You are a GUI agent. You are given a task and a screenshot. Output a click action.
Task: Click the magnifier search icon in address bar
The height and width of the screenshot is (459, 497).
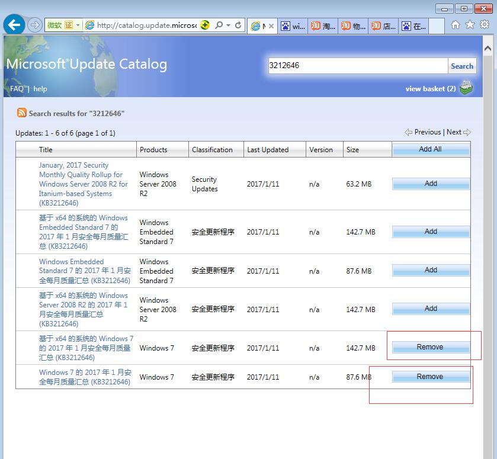point(219,25)
